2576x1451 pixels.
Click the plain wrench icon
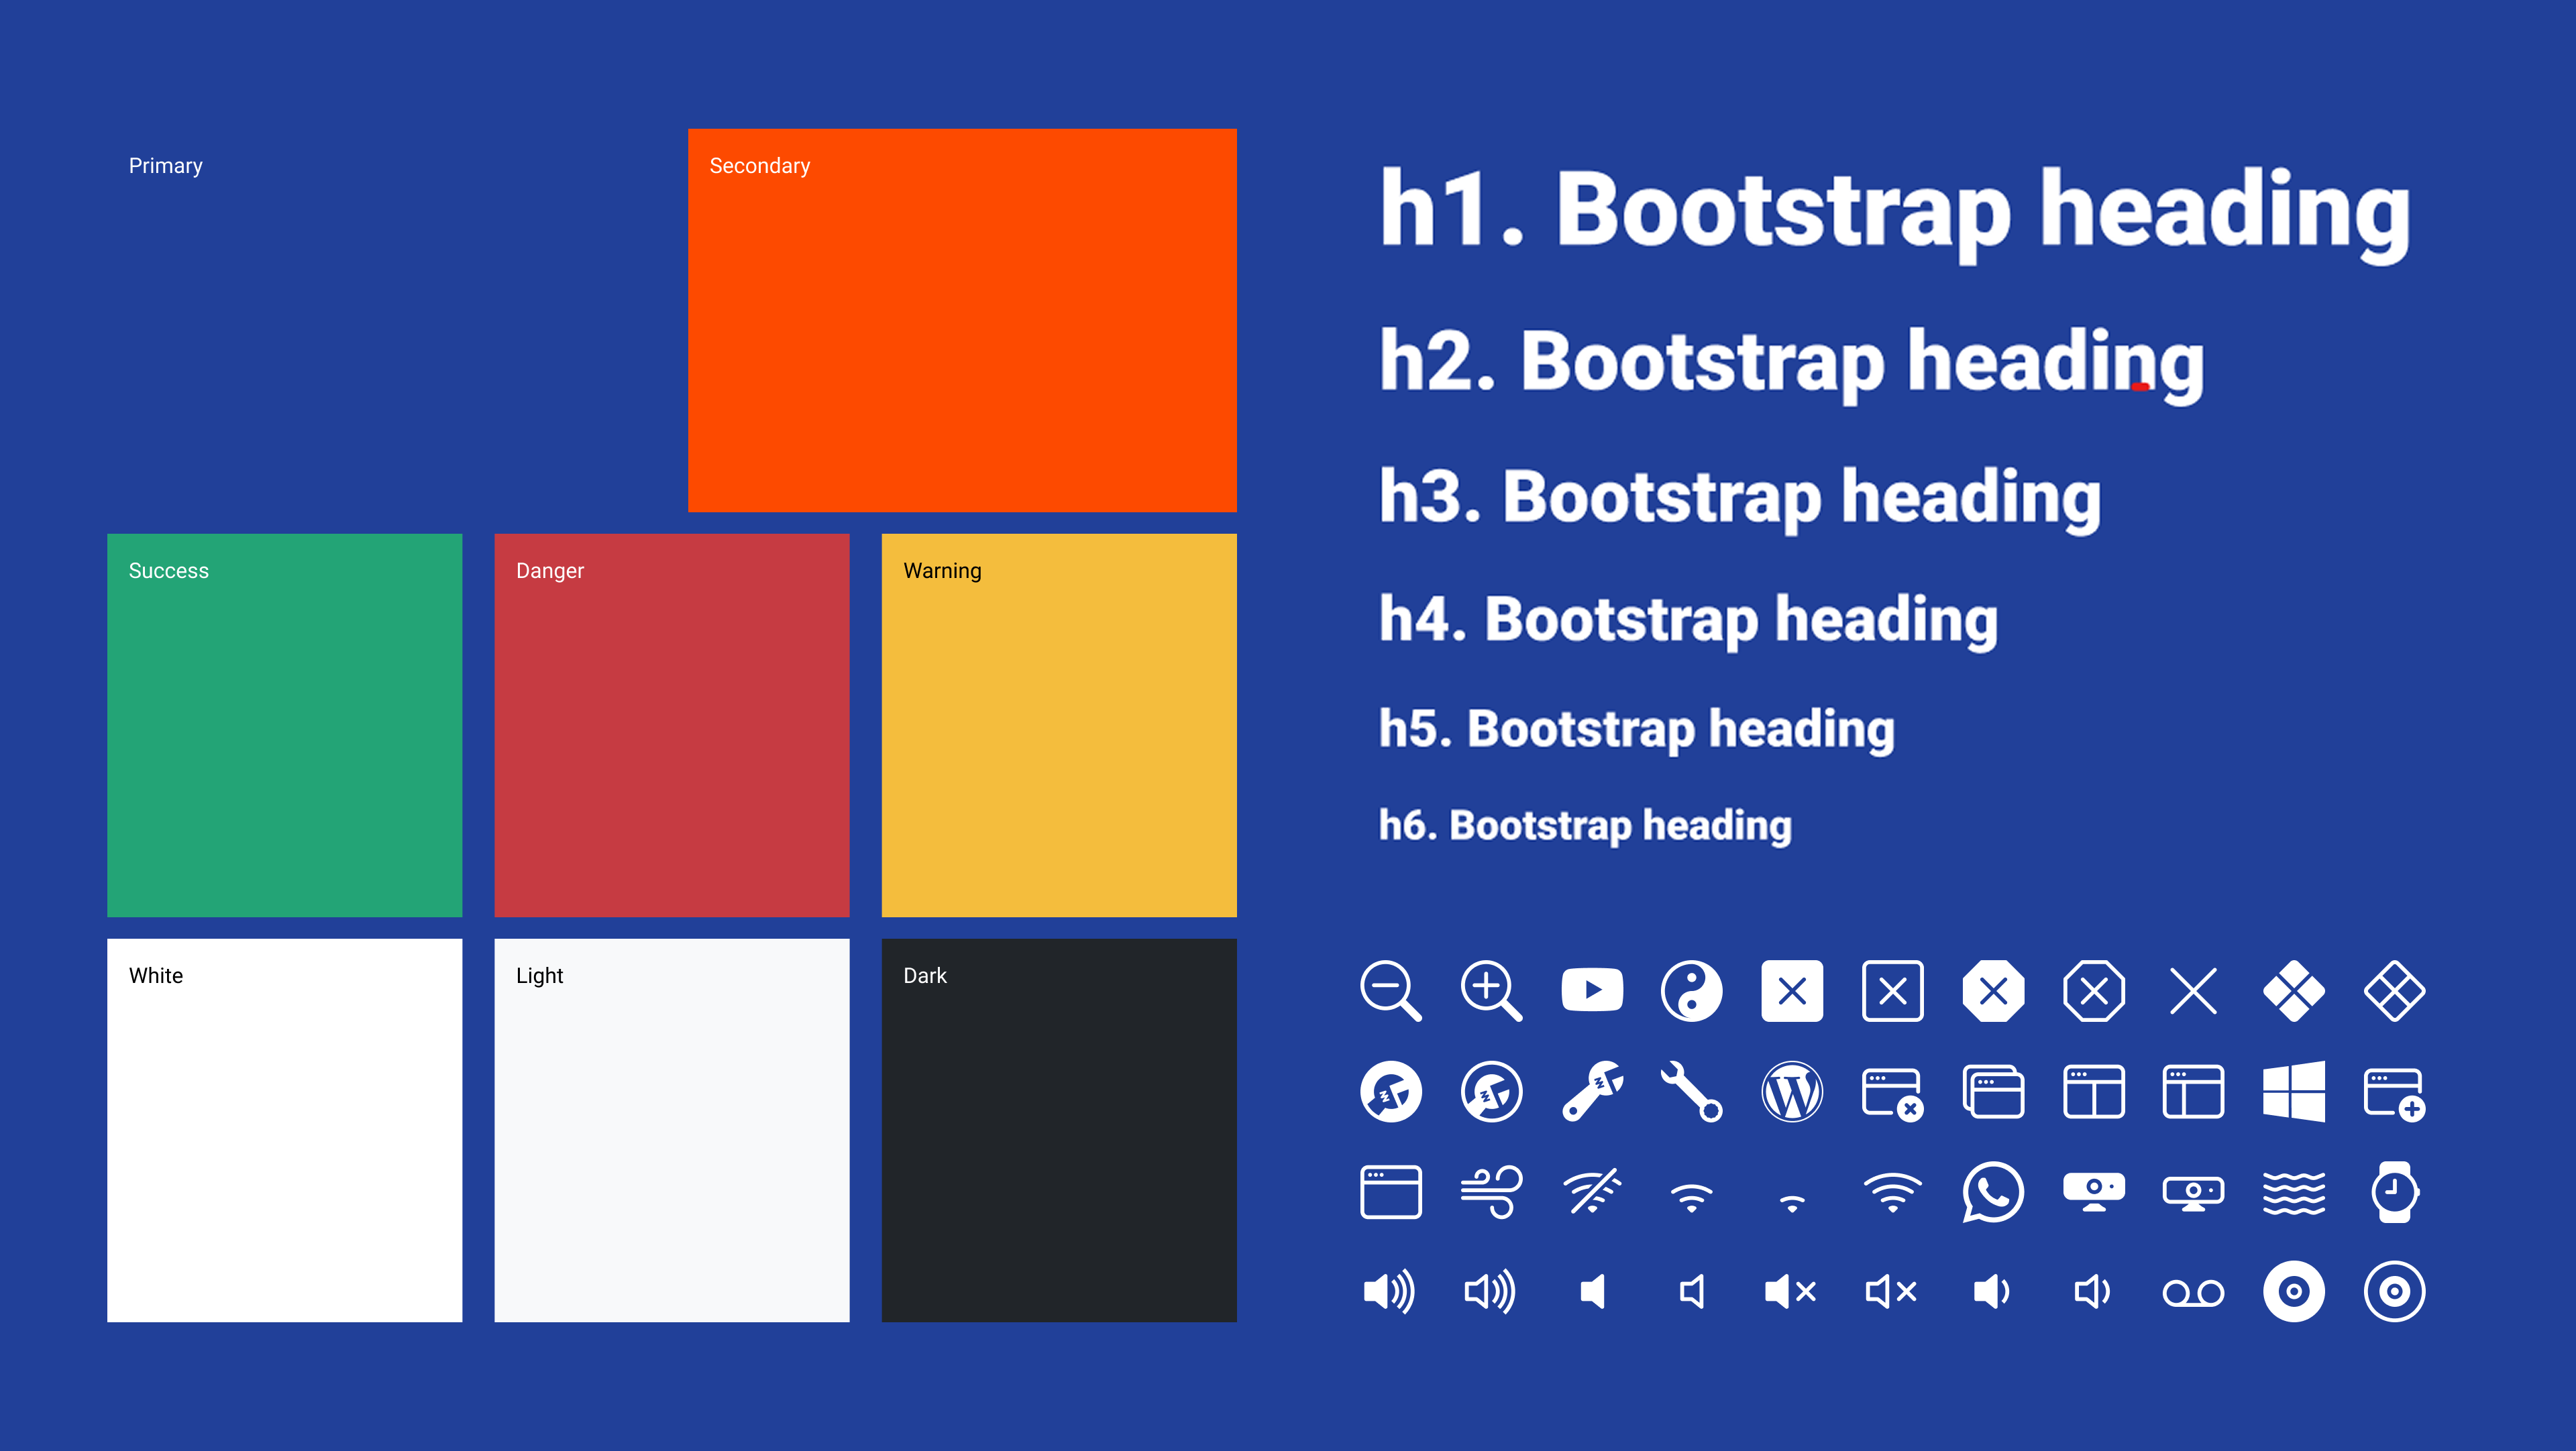1692,1091
